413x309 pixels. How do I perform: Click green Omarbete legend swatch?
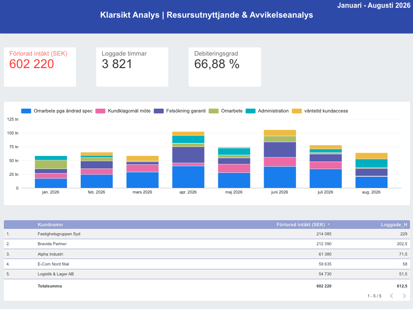point(214,111)
